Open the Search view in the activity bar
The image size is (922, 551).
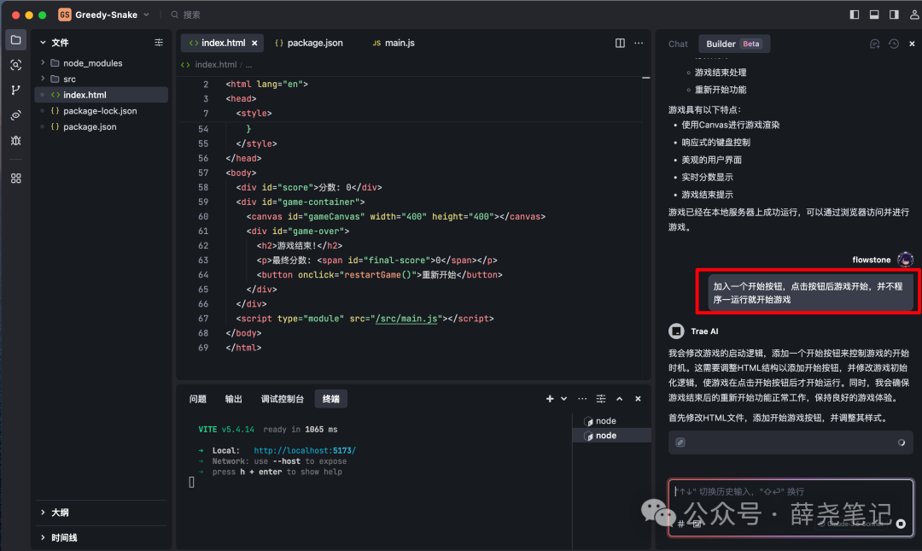point(16,65)
